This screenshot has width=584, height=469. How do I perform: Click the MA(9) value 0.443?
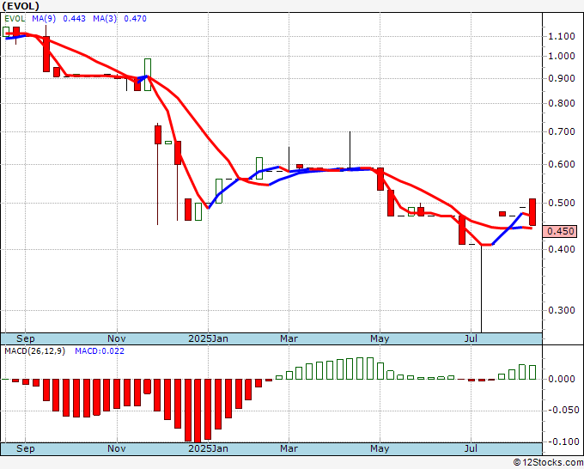click(x=74, y=19)
